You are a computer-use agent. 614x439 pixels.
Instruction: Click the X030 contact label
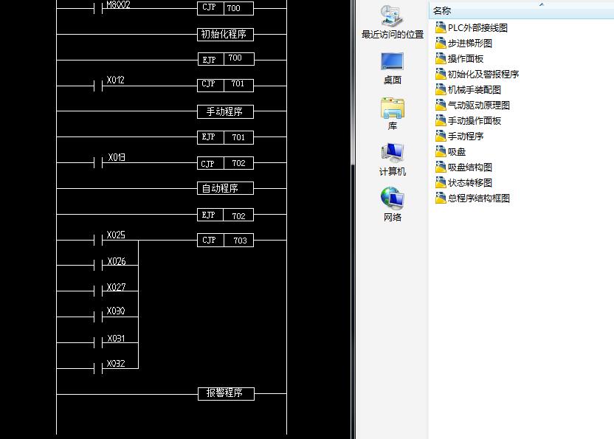click(x=116, y=311)
